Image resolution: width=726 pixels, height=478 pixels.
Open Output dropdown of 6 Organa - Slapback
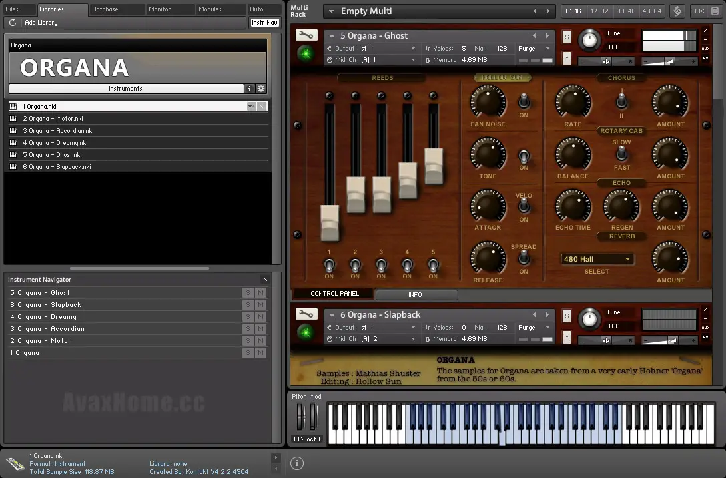coord(371,328)
